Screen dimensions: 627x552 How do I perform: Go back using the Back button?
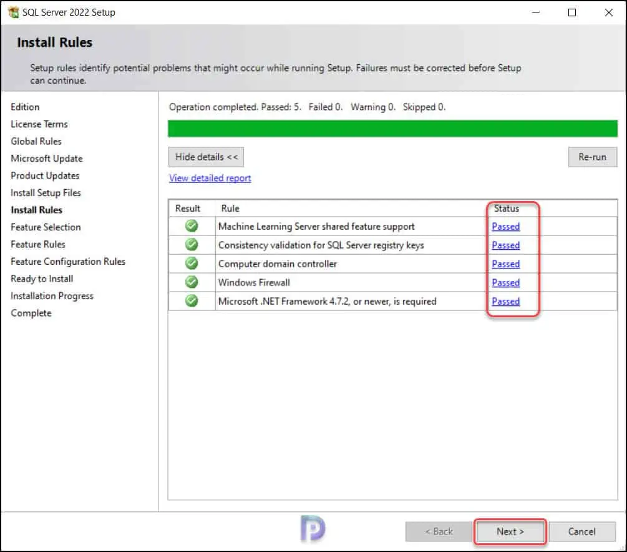439,531
